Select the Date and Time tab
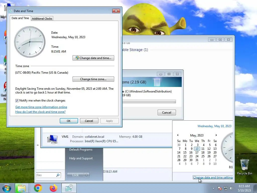Viewport: 257px width, 193px height. (x=20, y=18)
